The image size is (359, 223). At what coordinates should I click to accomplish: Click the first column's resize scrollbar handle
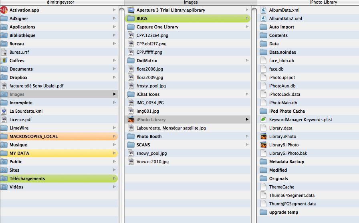point(121,115)
